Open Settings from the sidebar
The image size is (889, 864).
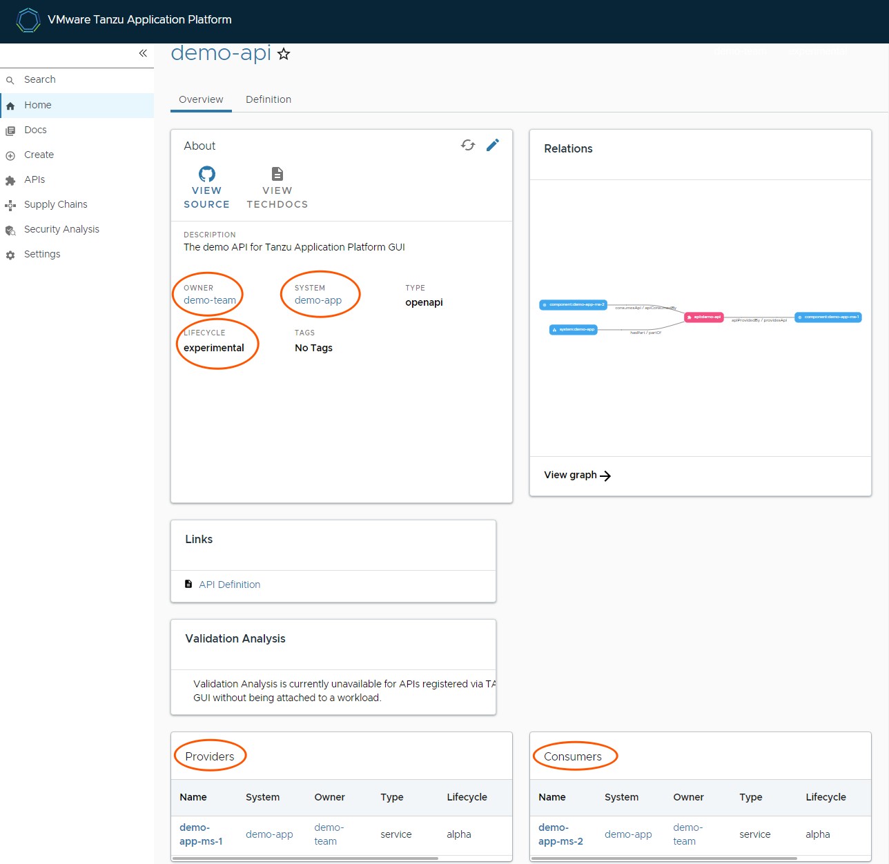click(x=42, y=255)
